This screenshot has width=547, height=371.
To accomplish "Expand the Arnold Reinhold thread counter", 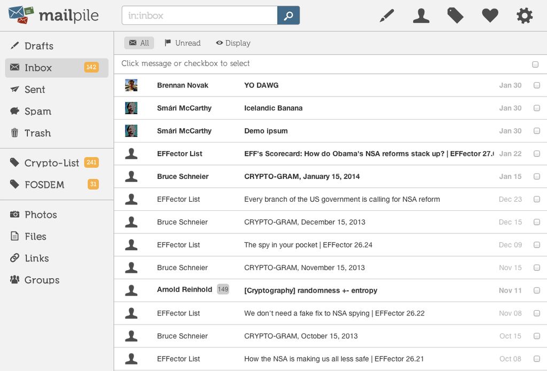I will point(223,289).
